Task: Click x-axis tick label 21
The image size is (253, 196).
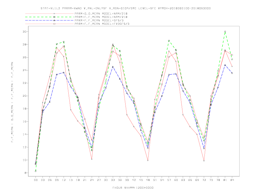Action: click(85, 180)
